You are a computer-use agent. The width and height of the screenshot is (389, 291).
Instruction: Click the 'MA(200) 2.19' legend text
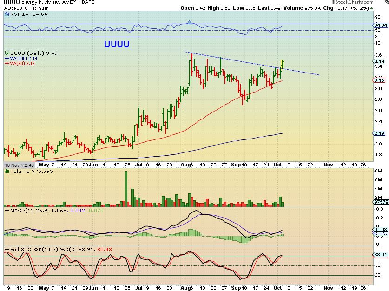tap(23, 59)
